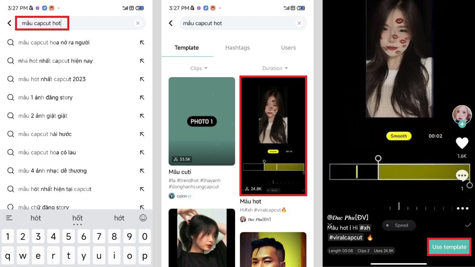The image size is (475, 267).
Task: Follow the creator via the plus icon
Action: (x=462, y=124)
